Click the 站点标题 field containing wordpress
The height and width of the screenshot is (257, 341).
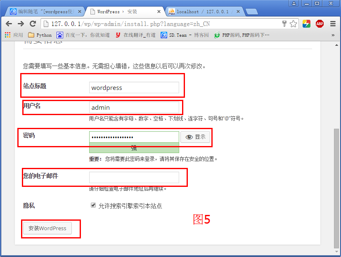[134, 87]
